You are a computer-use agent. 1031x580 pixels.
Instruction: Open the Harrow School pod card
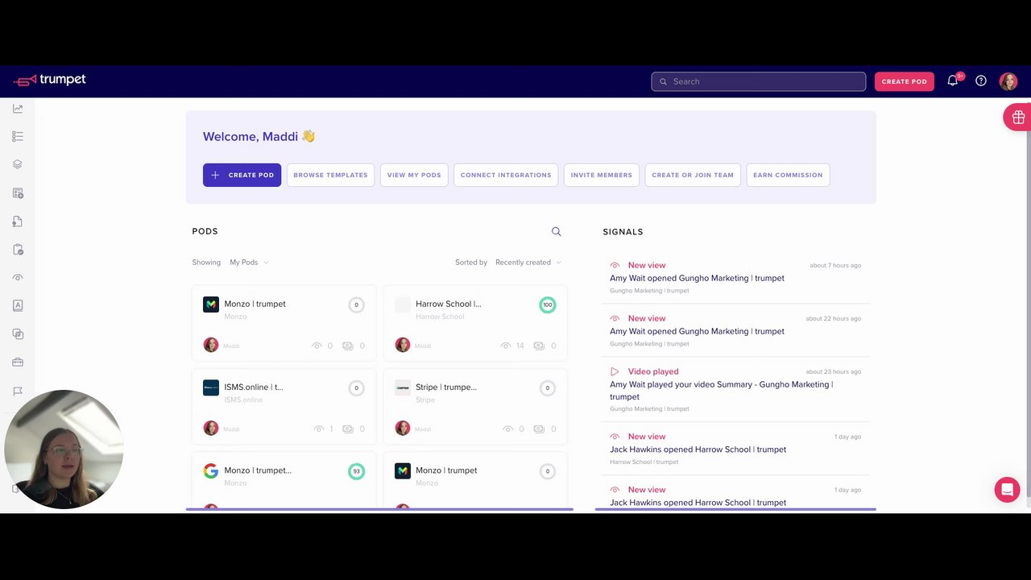(x=475, y=323)
